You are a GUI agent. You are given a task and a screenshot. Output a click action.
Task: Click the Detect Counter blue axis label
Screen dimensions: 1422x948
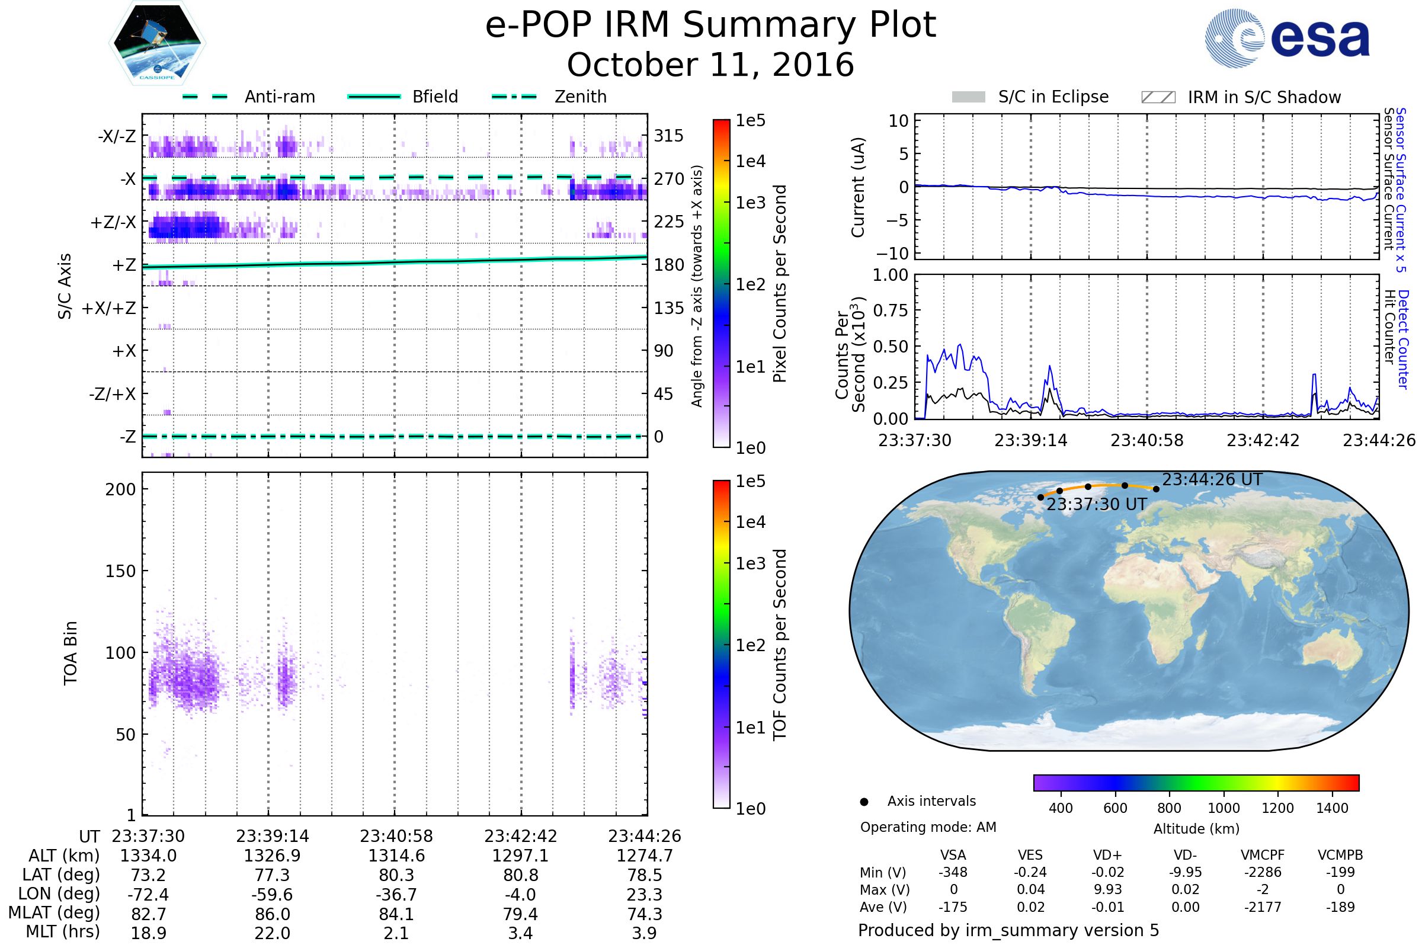1404,340
